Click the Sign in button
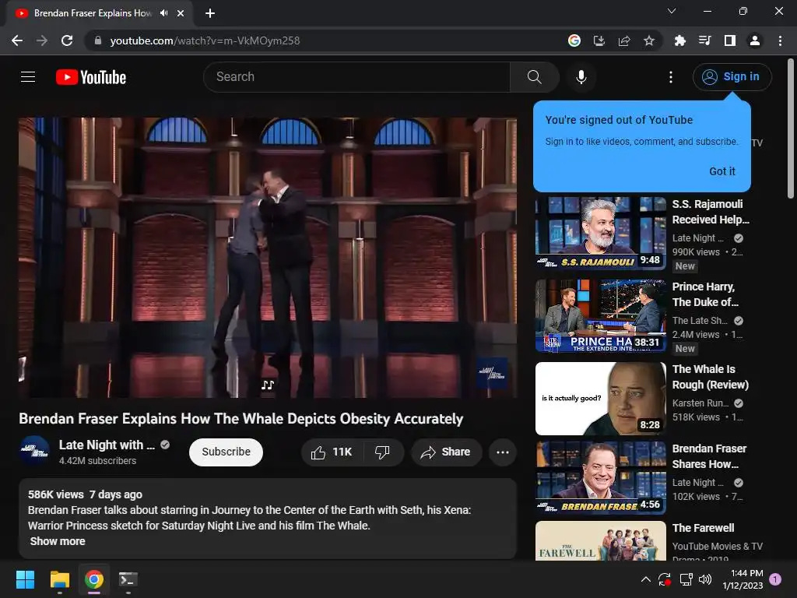 tap(732, 77)
